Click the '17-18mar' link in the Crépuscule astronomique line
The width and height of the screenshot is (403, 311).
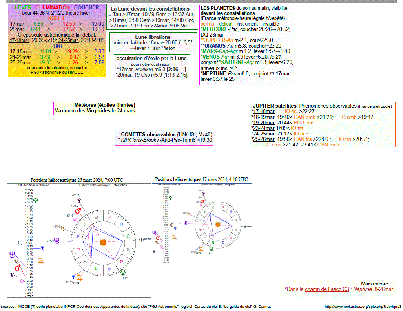20,40
